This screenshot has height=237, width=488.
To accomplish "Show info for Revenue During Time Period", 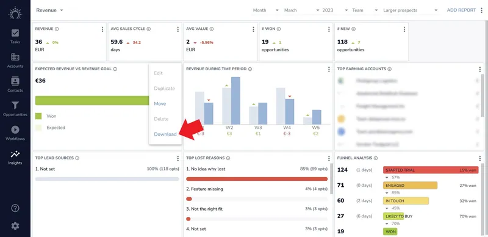I will [x=250, y=69].
